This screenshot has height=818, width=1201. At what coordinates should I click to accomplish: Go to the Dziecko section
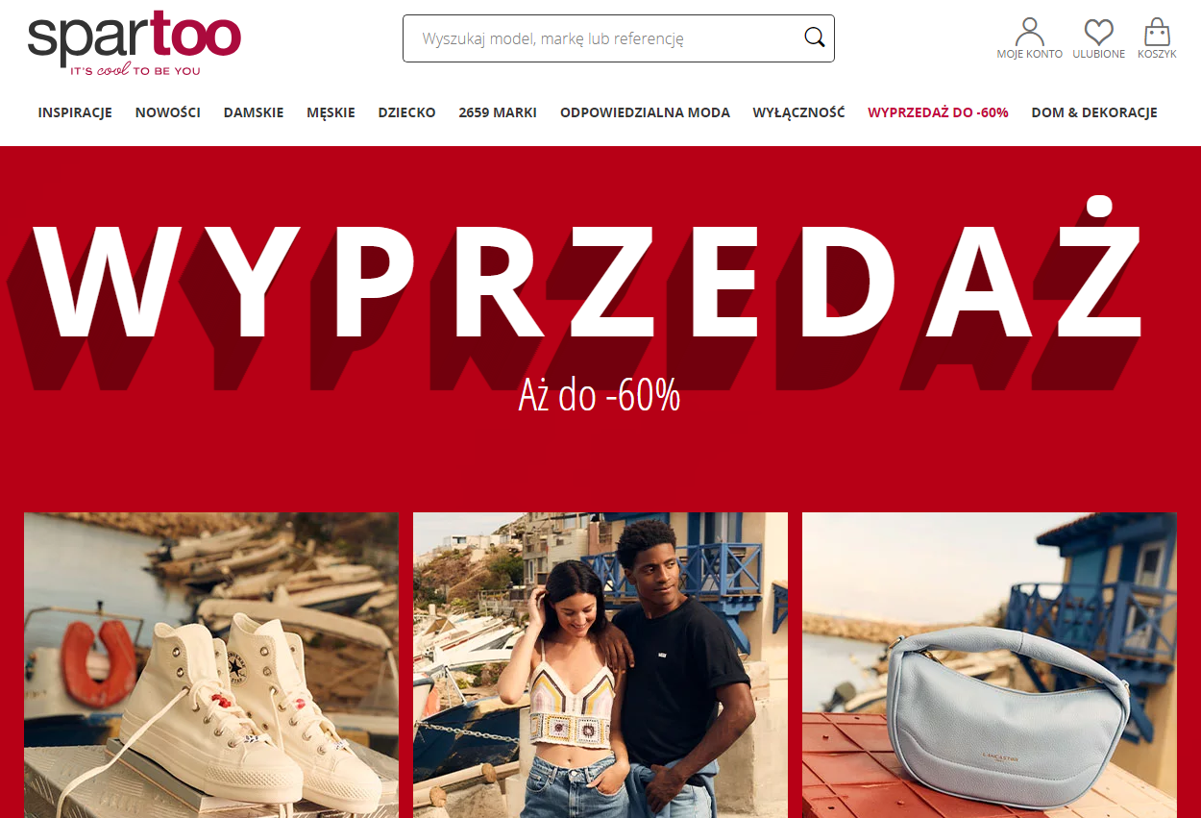coord(406,112)
